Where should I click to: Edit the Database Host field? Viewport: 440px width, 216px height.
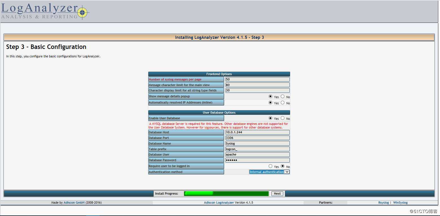257,132
